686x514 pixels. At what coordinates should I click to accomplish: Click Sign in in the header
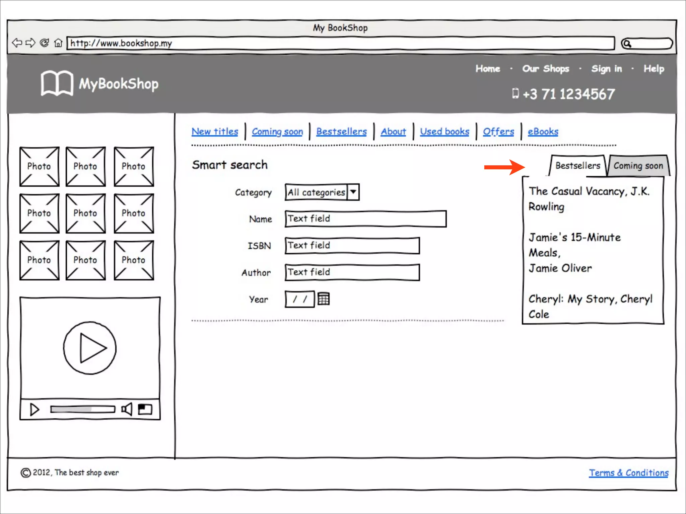click(x=606, y=69)
